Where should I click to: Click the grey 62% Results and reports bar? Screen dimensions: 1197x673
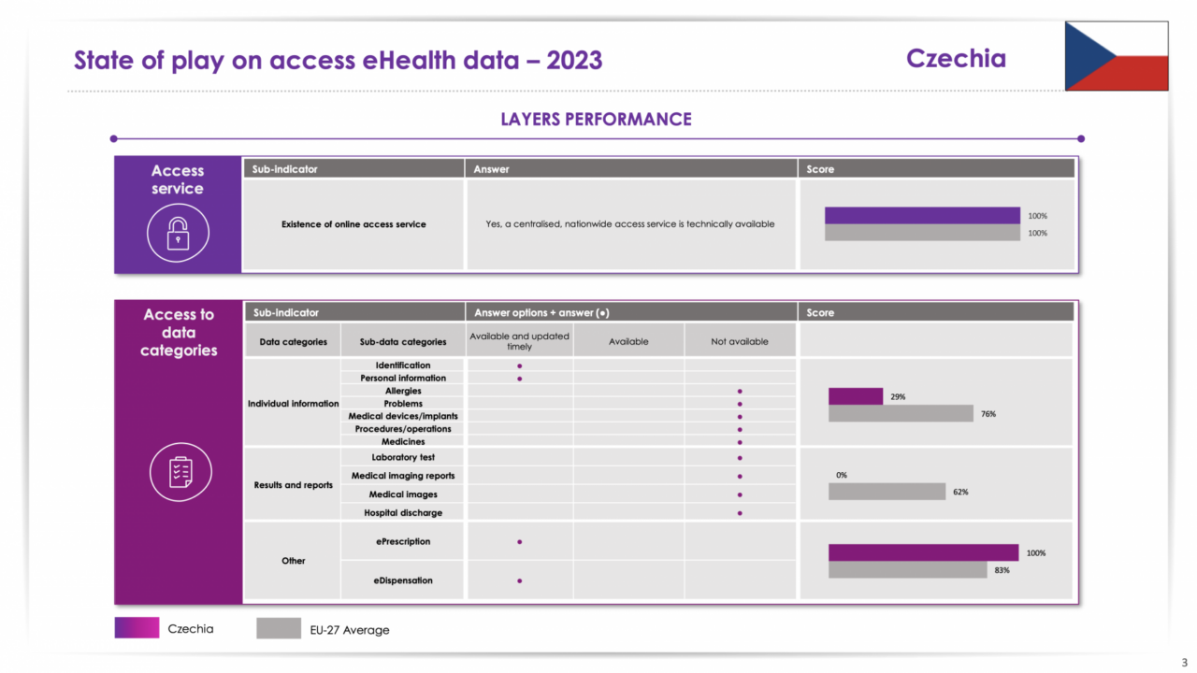click(887, 491)
